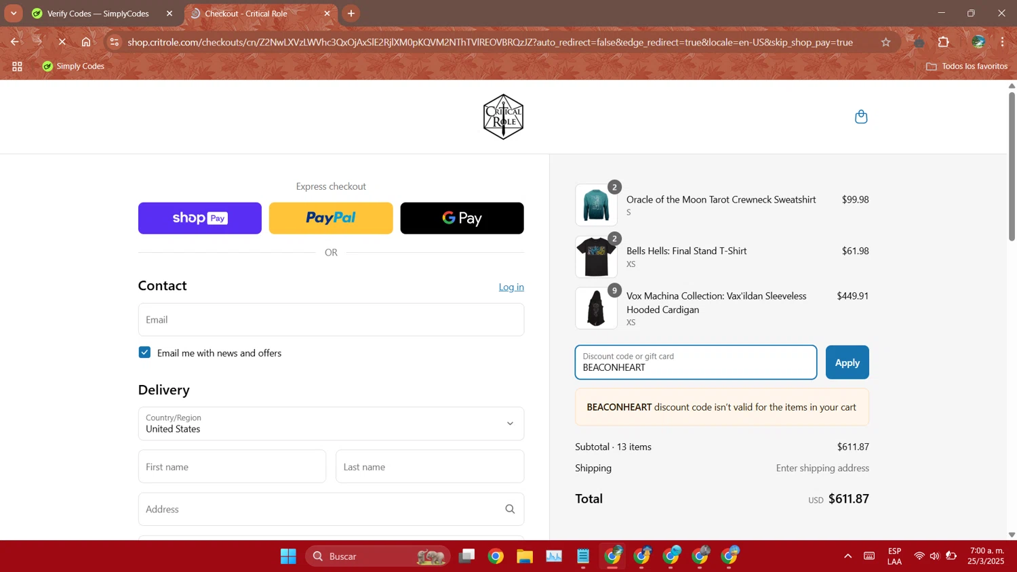
Task: Open Todos los favoritos folder
Action: (967, 66)
